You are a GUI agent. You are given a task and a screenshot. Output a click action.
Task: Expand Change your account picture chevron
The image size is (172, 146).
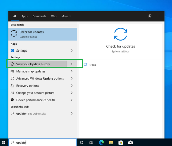[72, 93]
